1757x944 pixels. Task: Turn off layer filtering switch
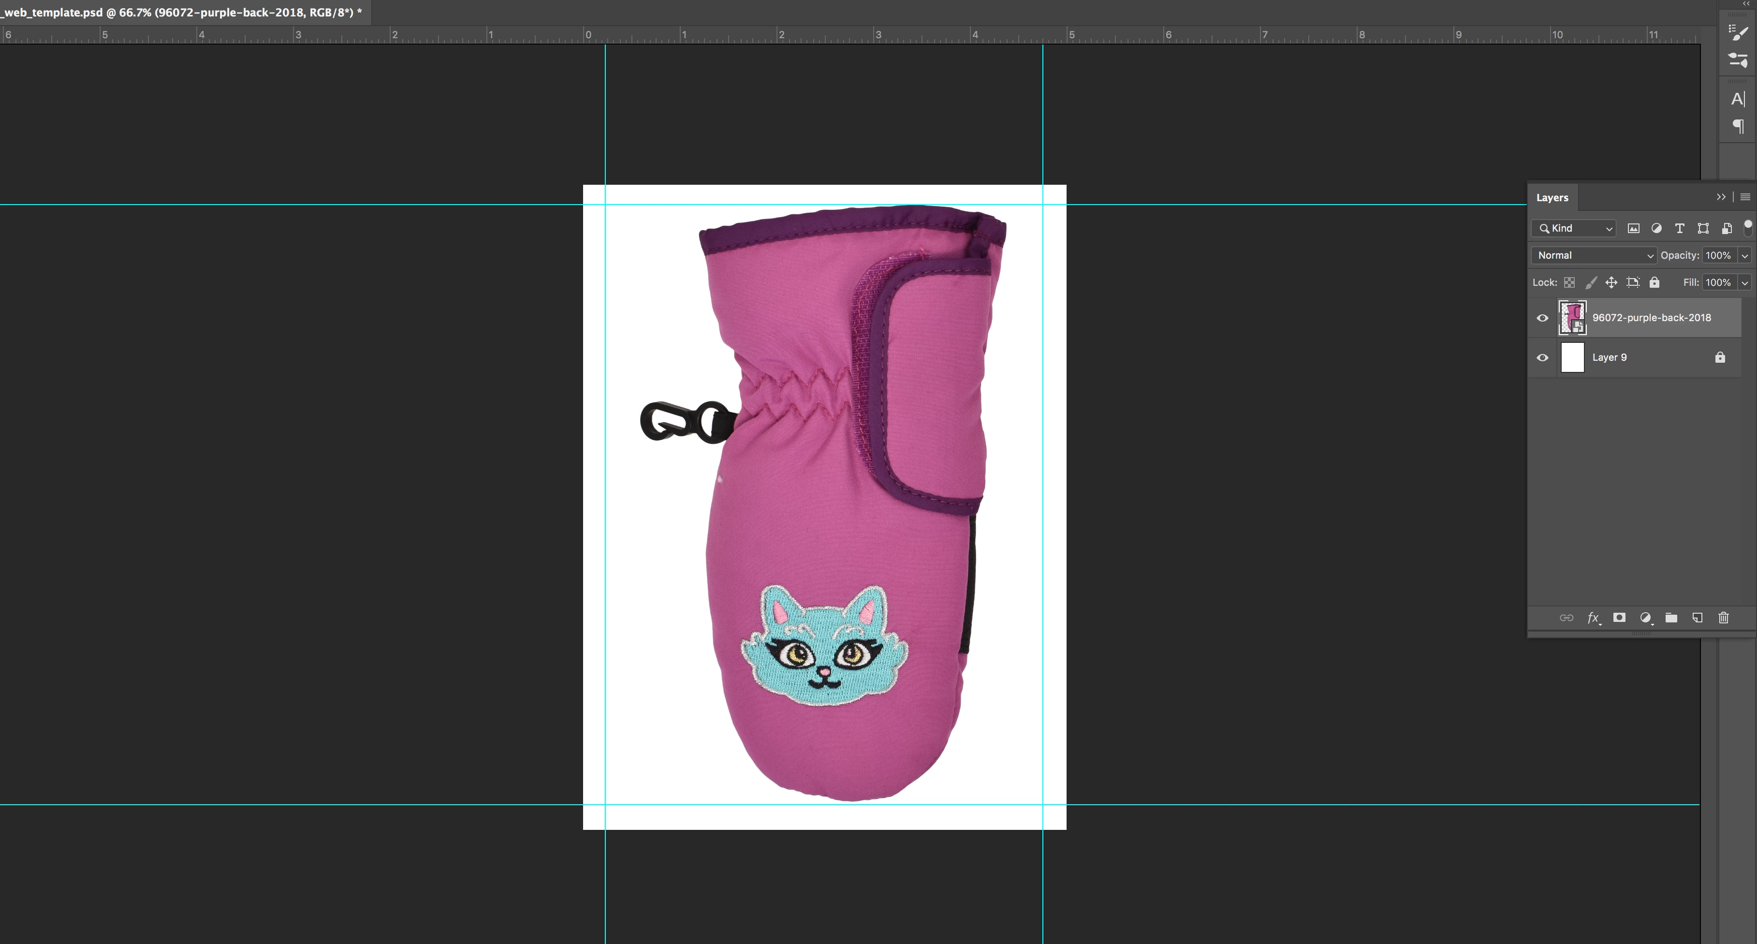point(1747,227)
